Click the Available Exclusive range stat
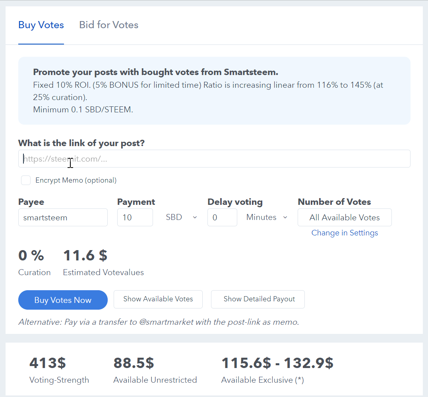Viewport: 428px width, 397px height. 277,363
